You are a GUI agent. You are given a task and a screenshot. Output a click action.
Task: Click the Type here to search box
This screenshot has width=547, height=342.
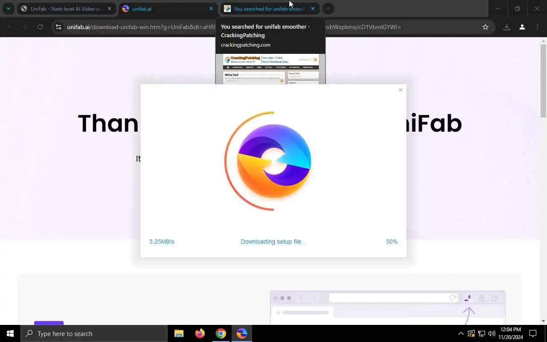click(94, 333)
